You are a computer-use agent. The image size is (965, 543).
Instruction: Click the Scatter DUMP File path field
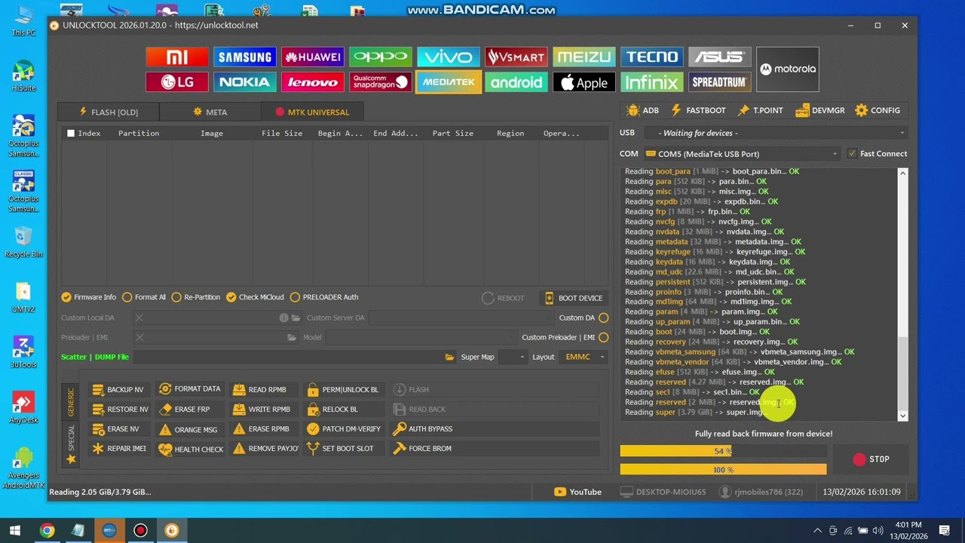coord(288,357)
